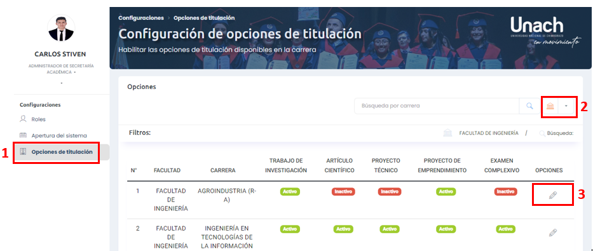Open Apertura del sistema menu item
This screenshot has width=593, height=251.
(x=59, y=135)
